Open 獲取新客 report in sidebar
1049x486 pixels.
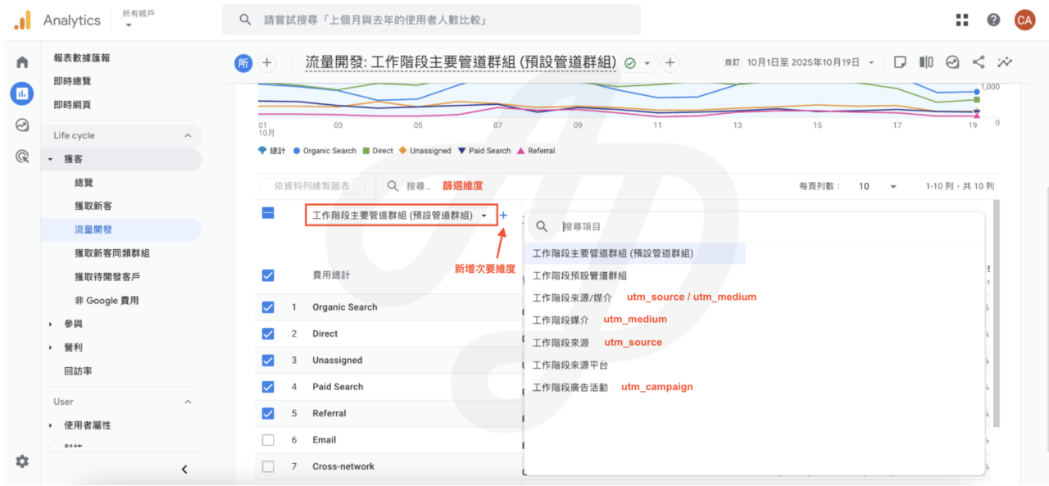click(x=93, y=206)
